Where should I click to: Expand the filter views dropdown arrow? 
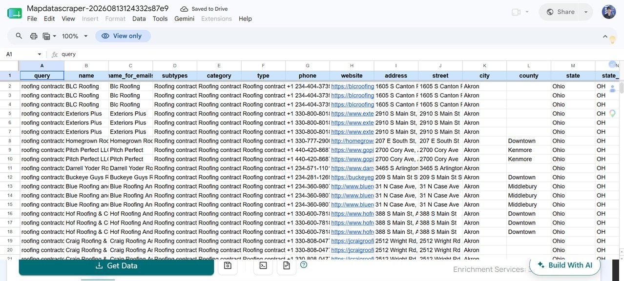[x=54, y=36]
